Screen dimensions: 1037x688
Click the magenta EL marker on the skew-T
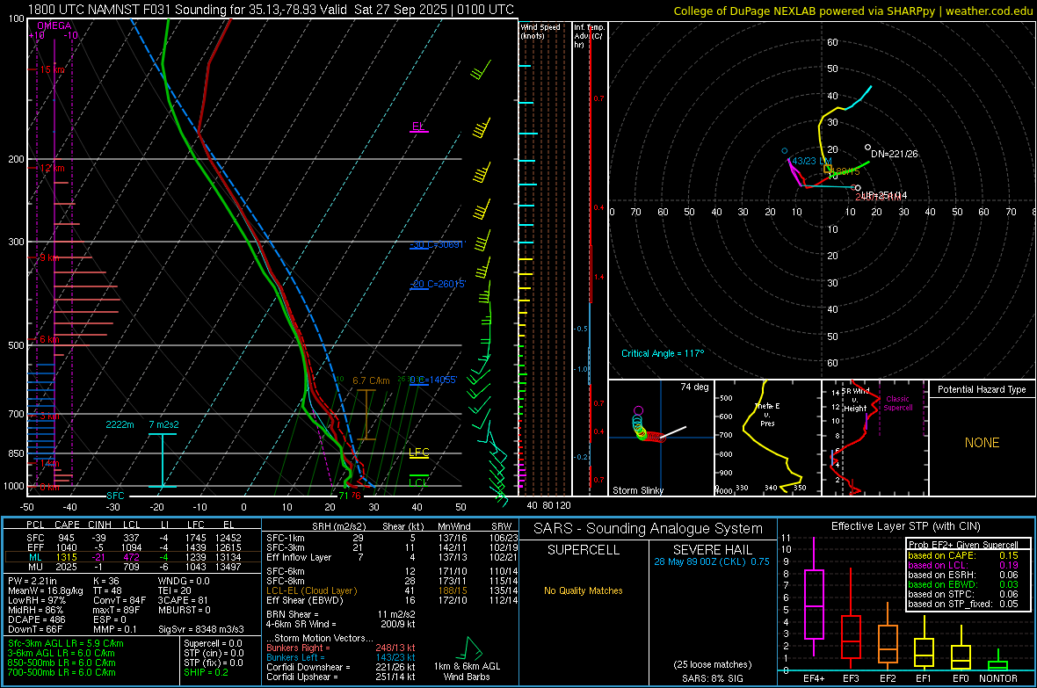pos(418,127)
